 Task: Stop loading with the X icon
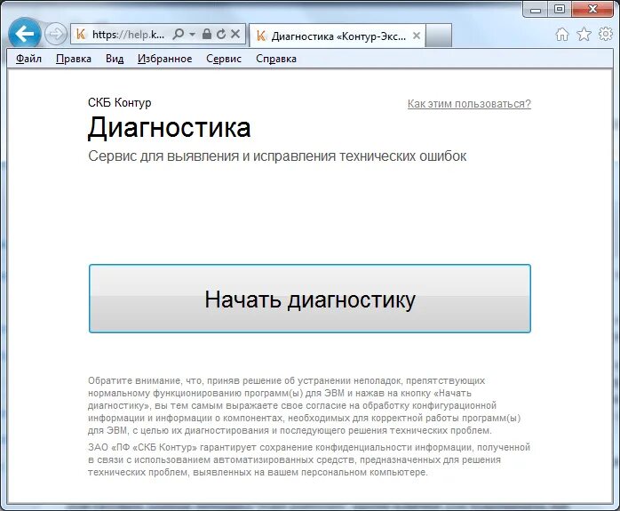click(235, 34)
